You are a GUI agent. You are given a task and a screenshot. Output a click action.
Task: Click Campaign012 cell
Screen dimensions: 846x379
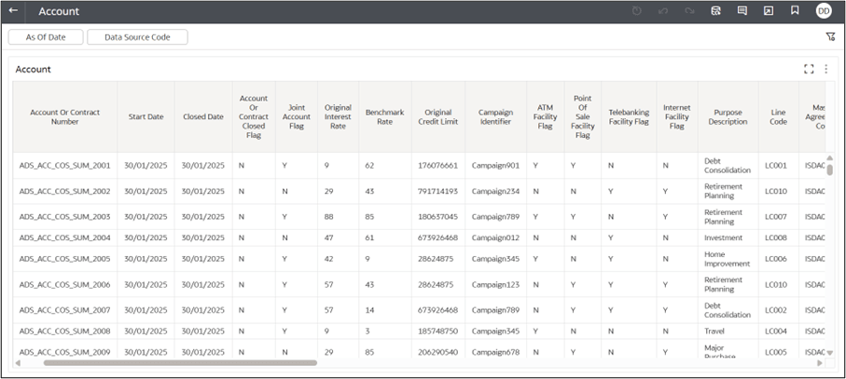point(495,237)
